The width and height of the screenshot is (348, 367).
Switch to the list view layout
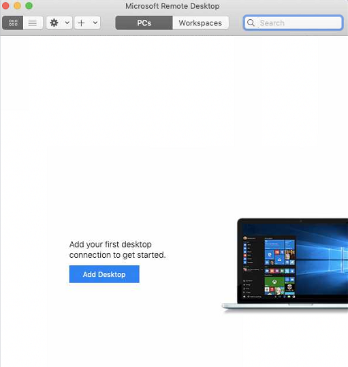33,23
